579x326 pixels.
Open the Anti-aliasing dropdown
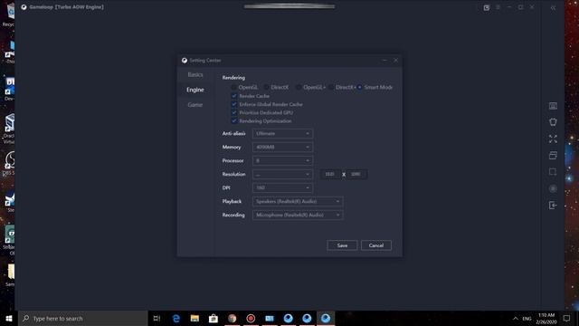pyautogui.click(x=282, y=133)
